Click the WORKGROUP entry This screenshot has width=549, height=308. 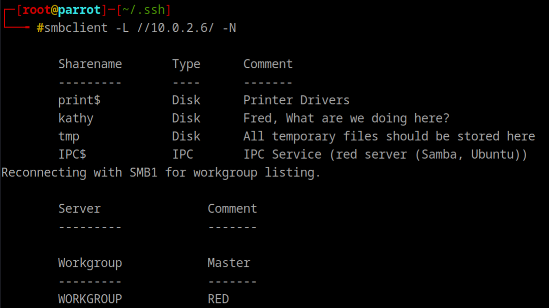tap(90, 299)
